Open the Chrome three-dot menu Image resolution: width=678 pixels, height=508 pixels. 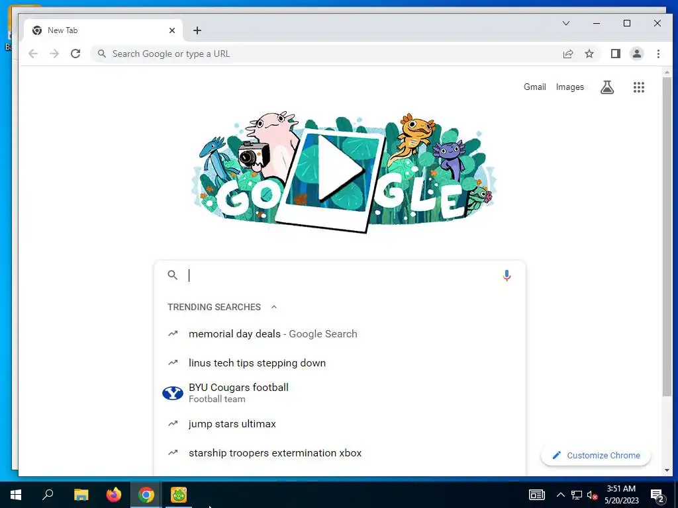pyautogui.click(x=658, y=54)
